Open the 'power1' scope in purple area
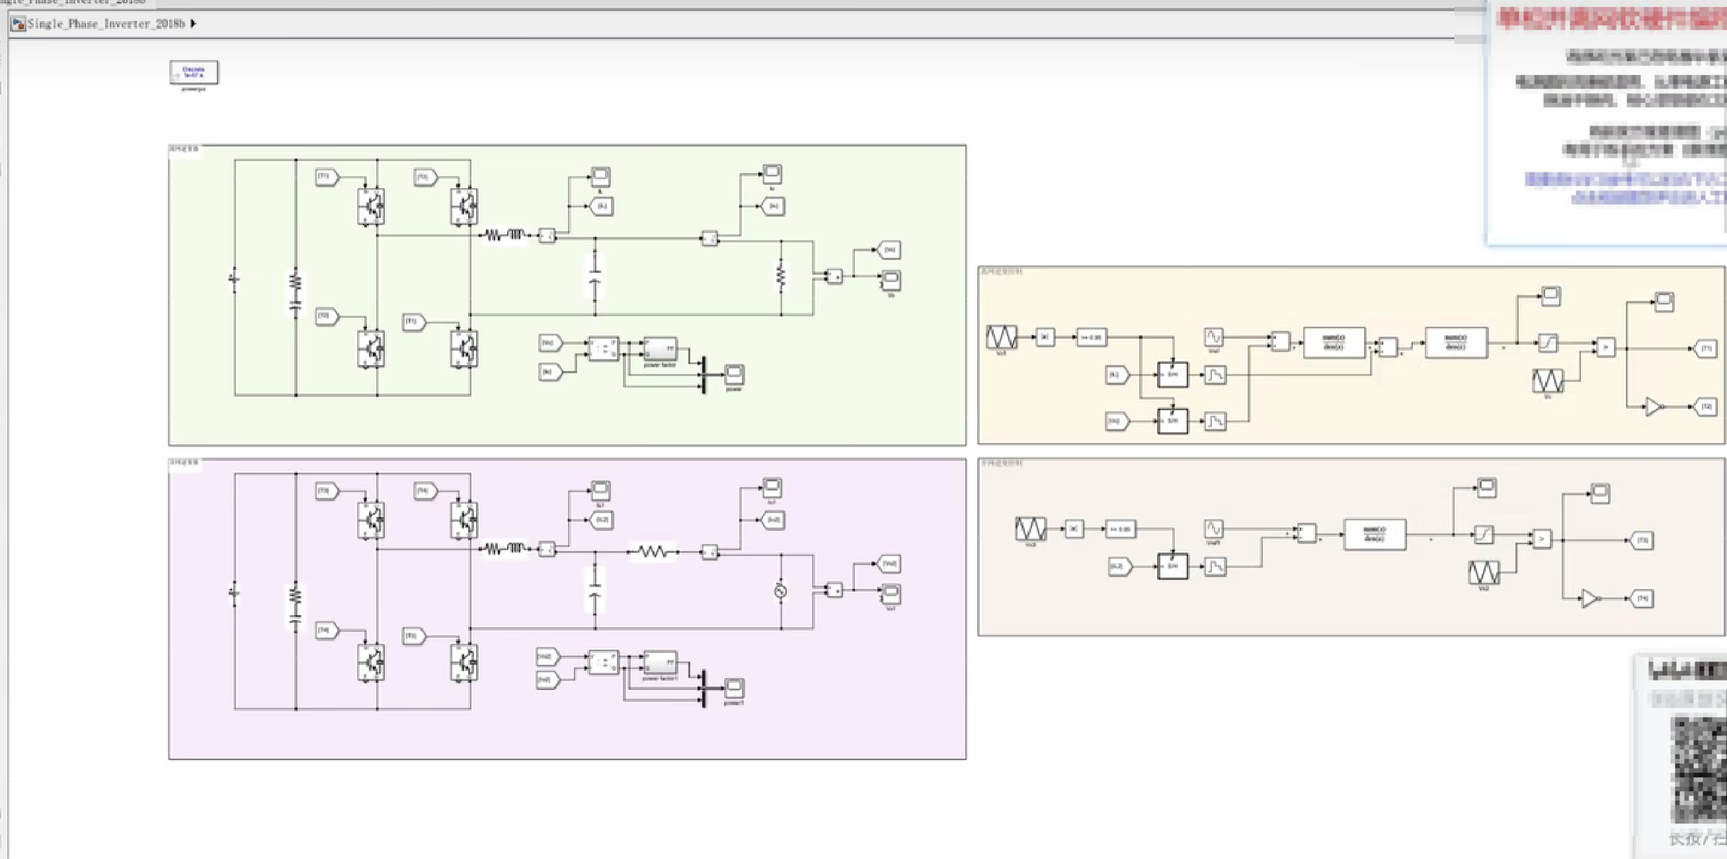The height and width of the screenshot is (859, 1727). pos(734,687)
